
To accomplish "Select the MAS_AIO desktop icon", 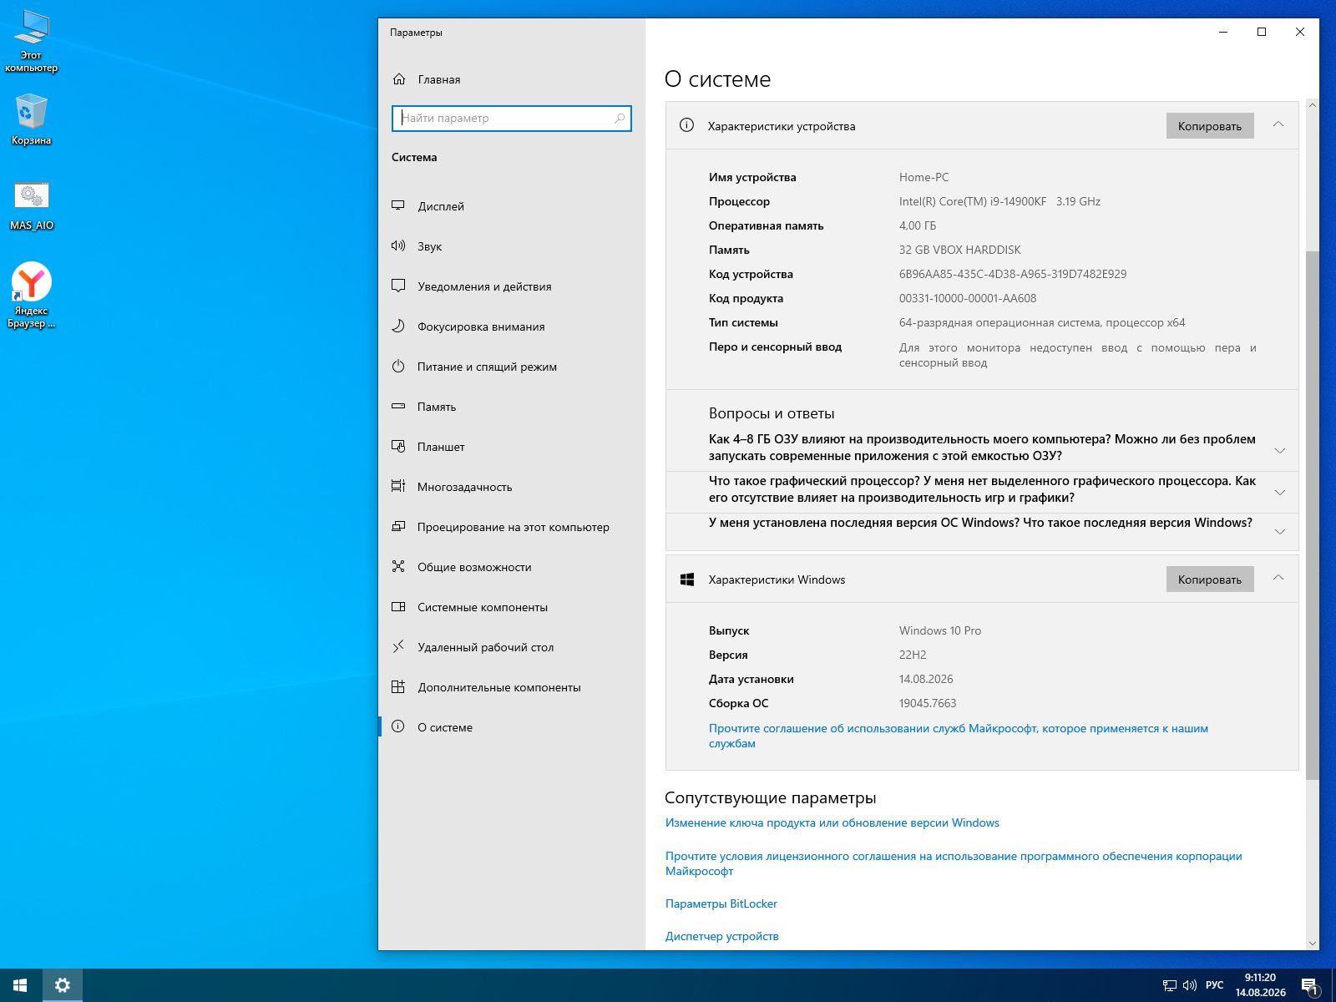I will click(x=32, y=205).
